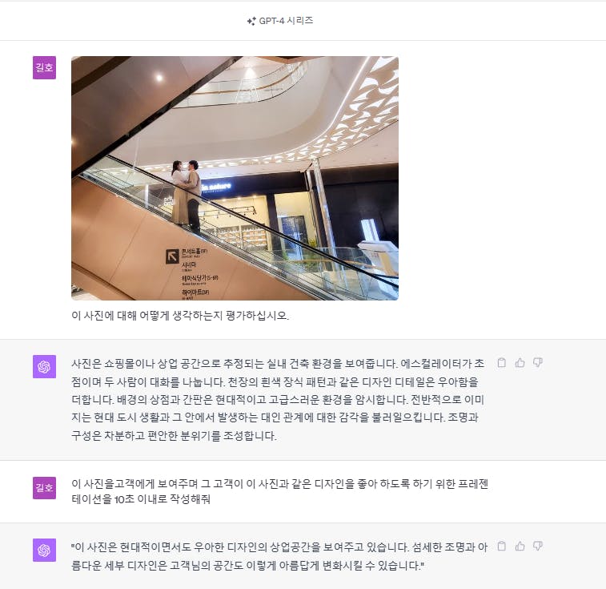The height and width of the screenshot is (589, 606).
Task: Copy the second assistant reply with clipboard icon
Action: pyautogui.click(x=502, y=546)
